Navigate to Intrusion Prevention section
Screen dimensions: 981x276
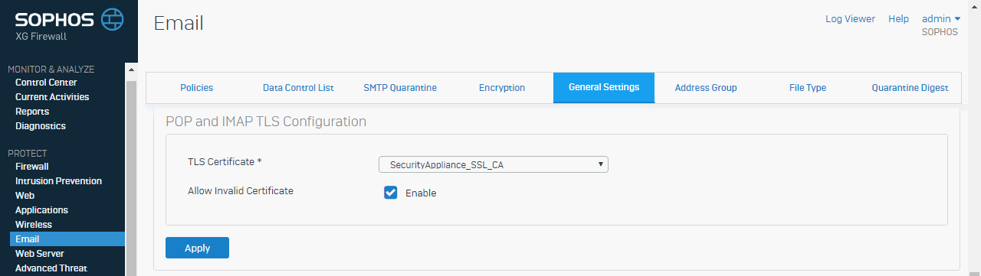(58, 181)
